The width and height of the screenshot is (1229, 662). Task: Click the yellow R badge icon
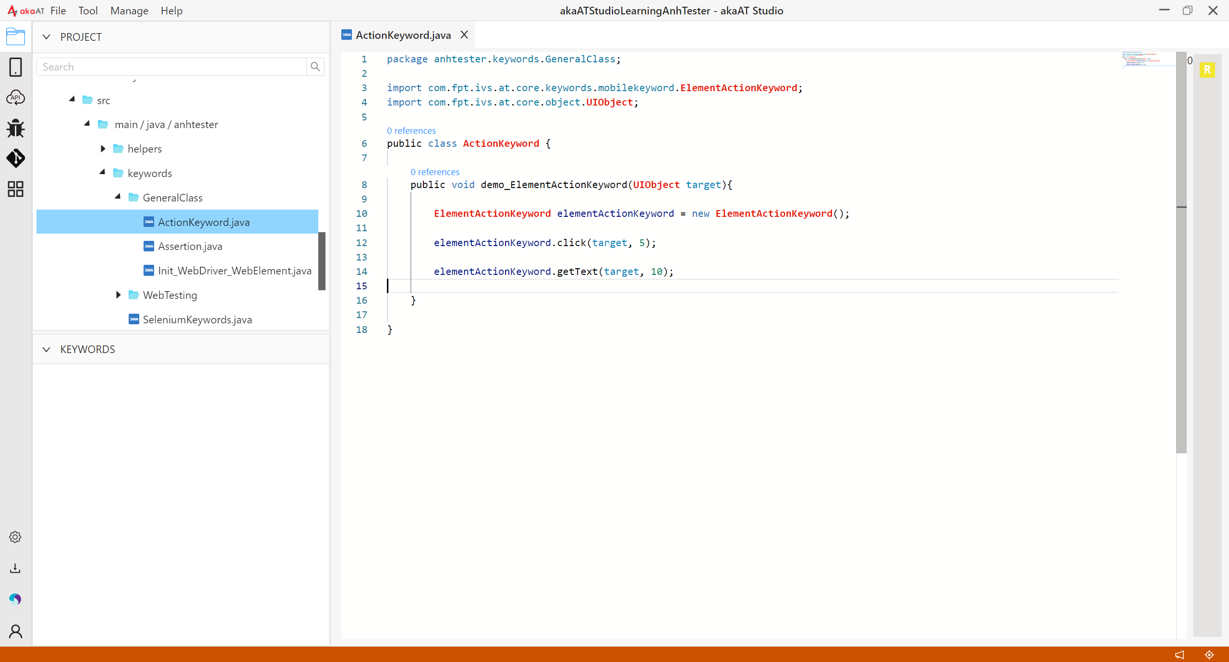click(x=1207, y=70)
